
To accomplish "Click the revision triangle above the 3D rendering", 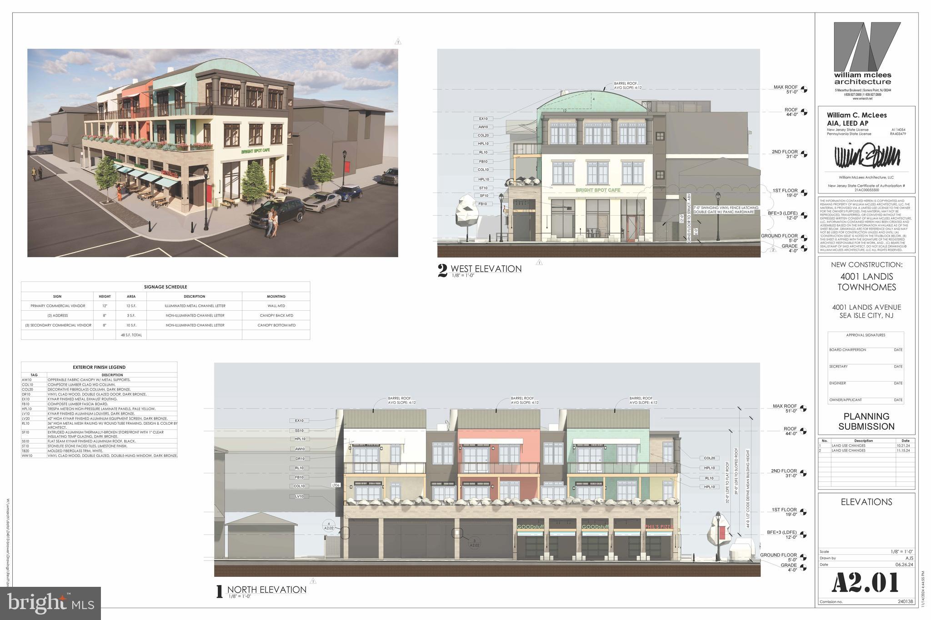I will point(398,42).
